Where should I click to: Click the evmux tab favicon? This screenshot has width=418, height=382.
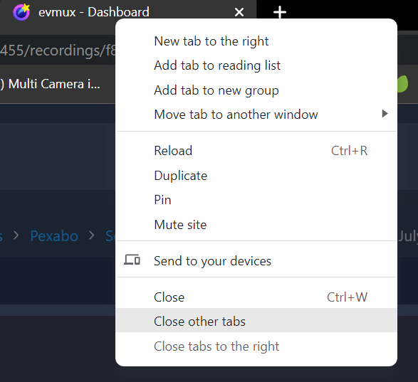coord(21,12)
